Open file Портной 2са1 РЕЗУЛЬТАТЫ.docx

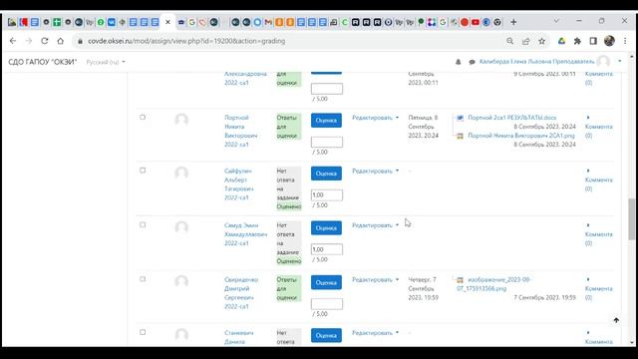click(511, 118)
